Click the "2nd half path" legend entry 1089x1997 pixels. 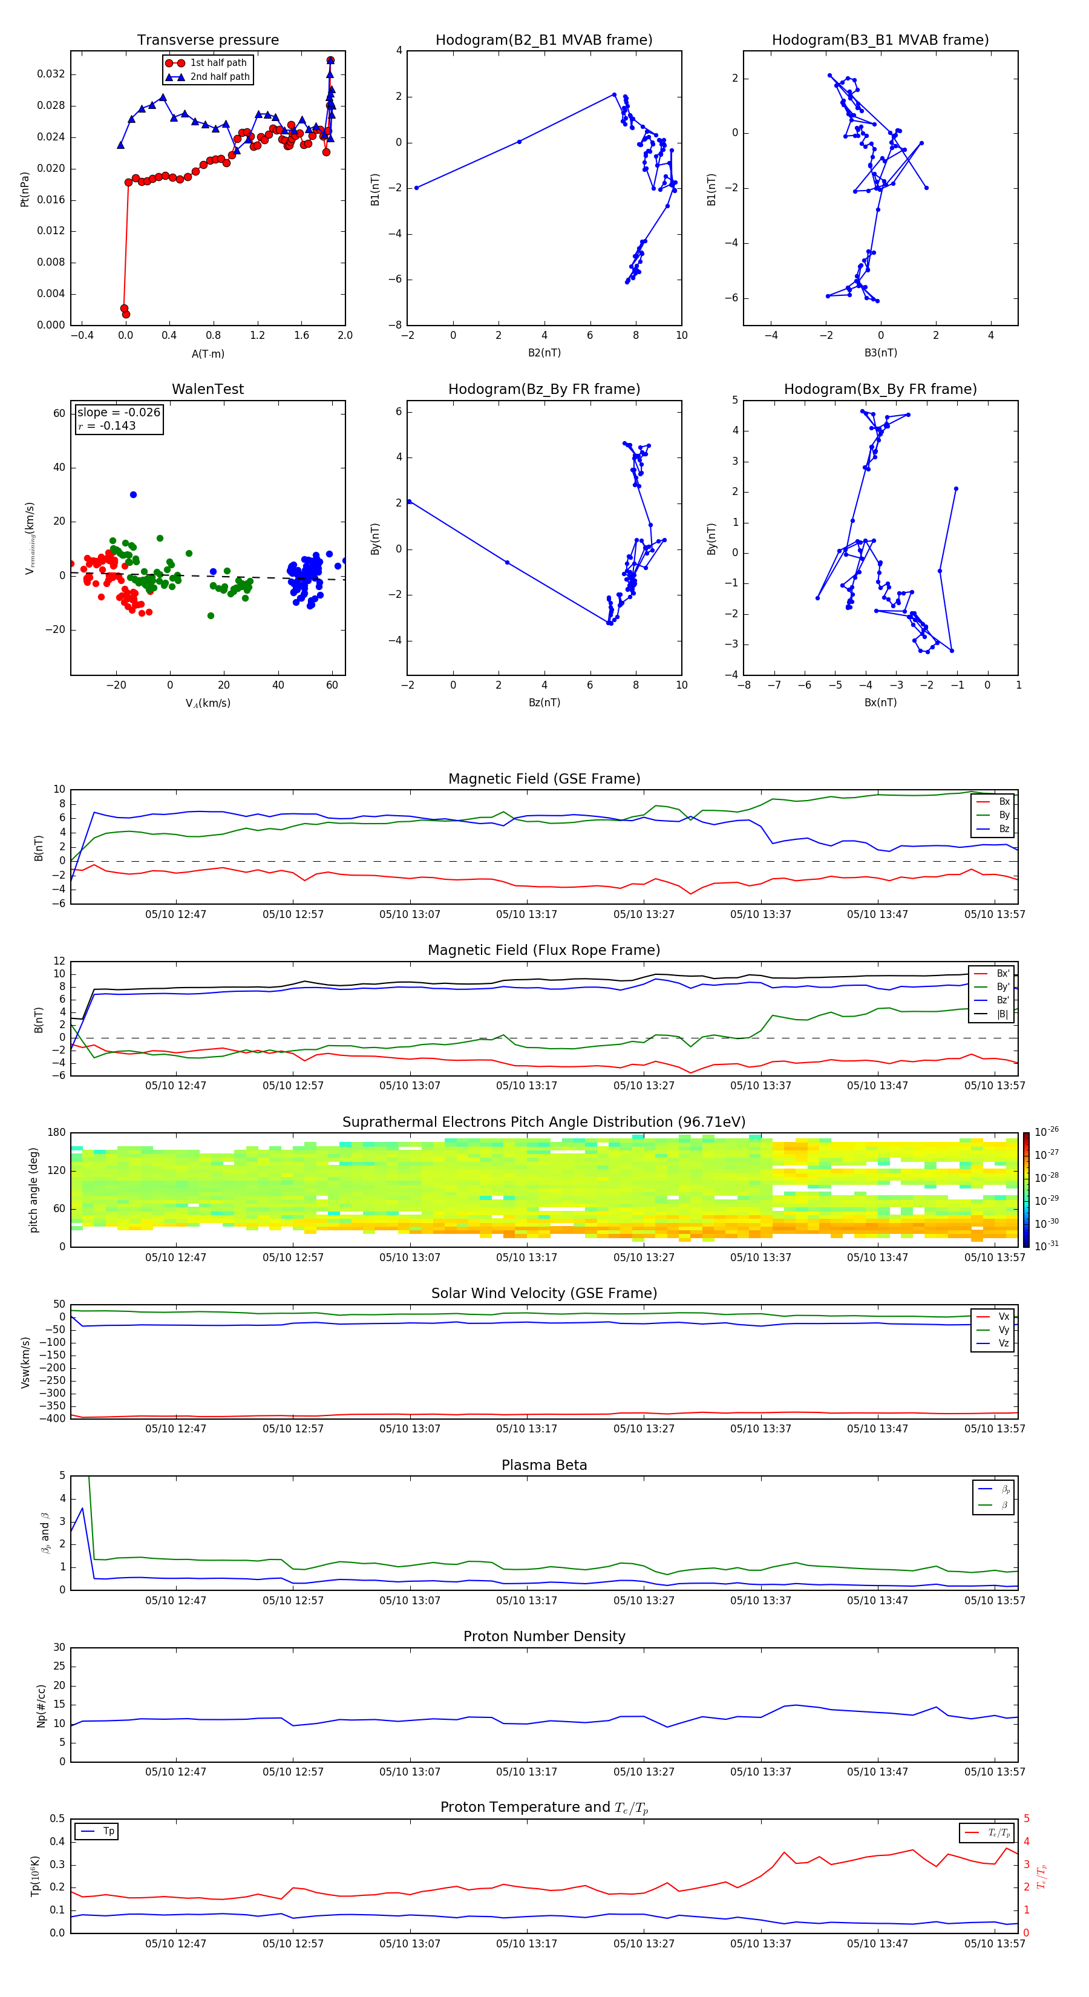click(208, 77)
